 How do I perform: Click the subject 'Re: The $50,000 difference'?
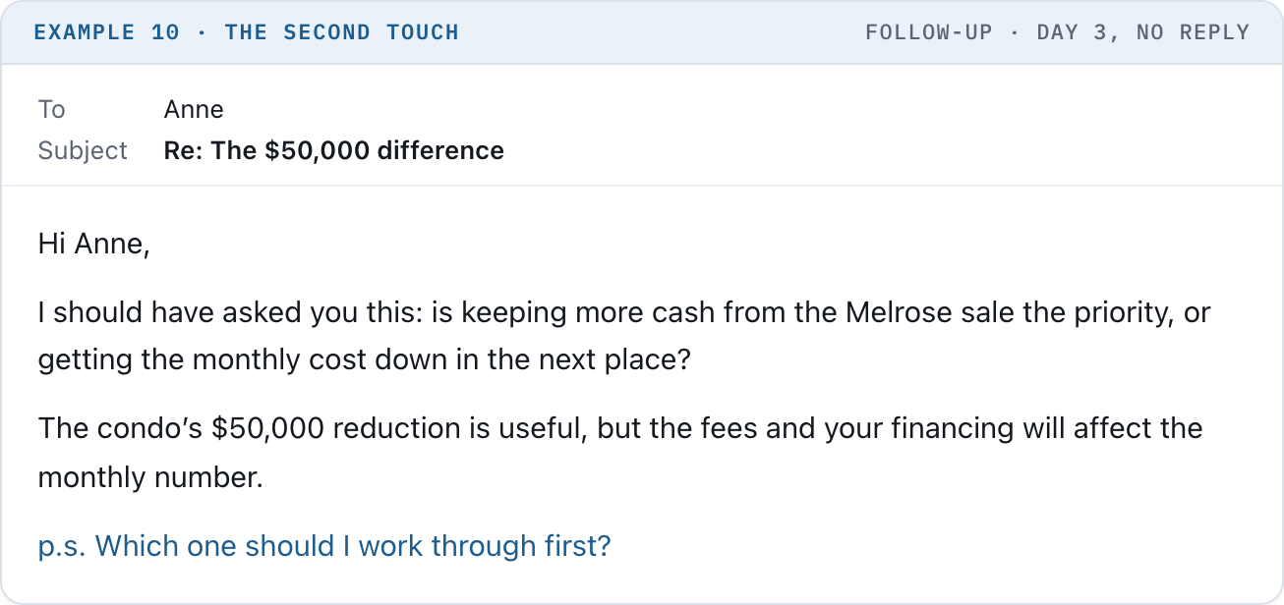click(334, 150)
